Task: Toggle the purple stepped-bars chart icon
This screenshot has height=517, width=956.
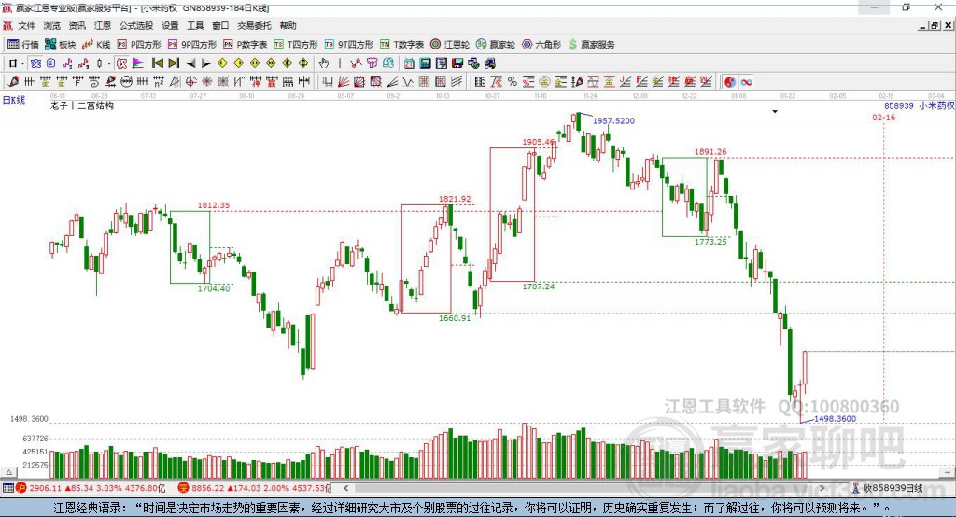Action: click(x=67, y=63)
